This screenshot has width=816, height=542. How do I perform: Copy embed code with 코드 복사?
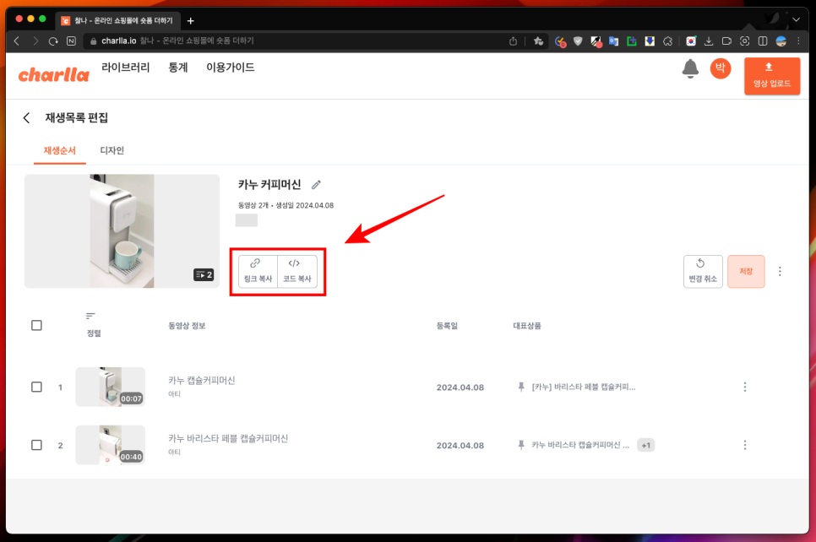(x=297, y=271)
